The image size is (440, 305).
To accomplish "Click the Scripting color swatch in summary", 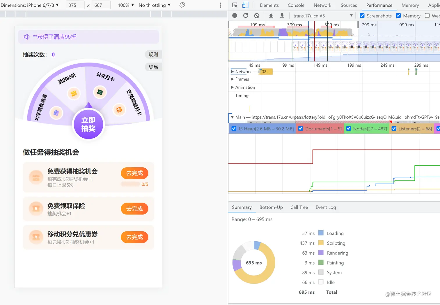I will pos(321,243).
